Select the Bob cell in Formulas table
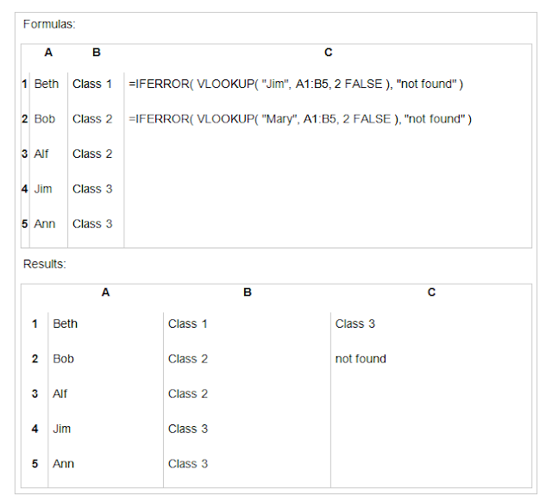The width and height of the screenshot is (552, 502). tap(45, 119)
